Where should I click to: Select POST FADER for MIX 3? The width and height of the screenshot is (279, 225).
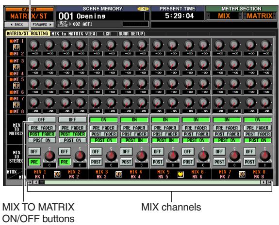click(x=104, y=134)
